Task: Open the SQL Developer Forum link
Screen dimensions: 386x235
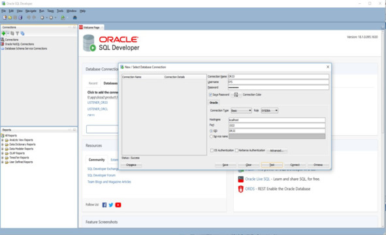Action: coord(101,175)
